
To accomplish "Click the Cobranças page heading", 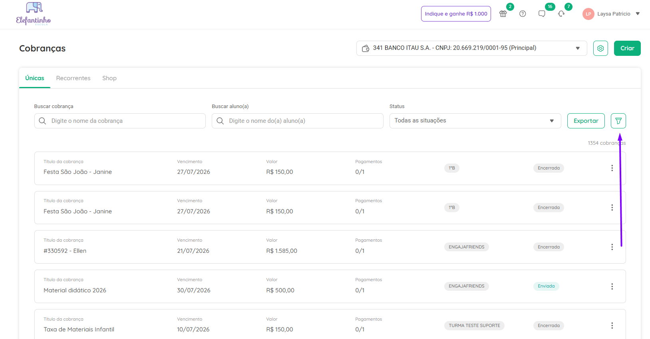I will tap(42, 48).
